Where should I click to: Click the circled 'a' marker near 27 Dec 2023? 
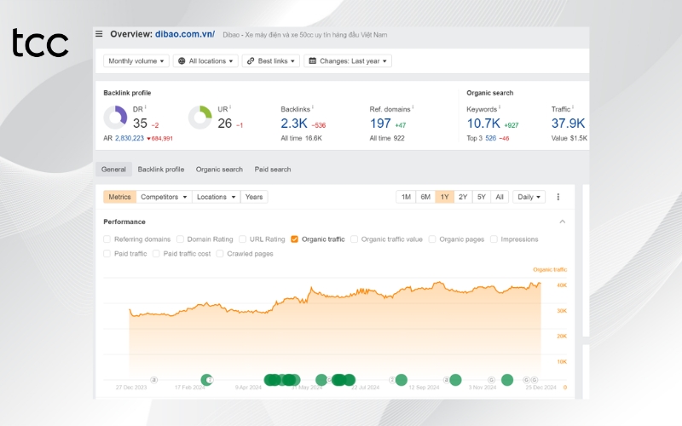tap(154, 380)
